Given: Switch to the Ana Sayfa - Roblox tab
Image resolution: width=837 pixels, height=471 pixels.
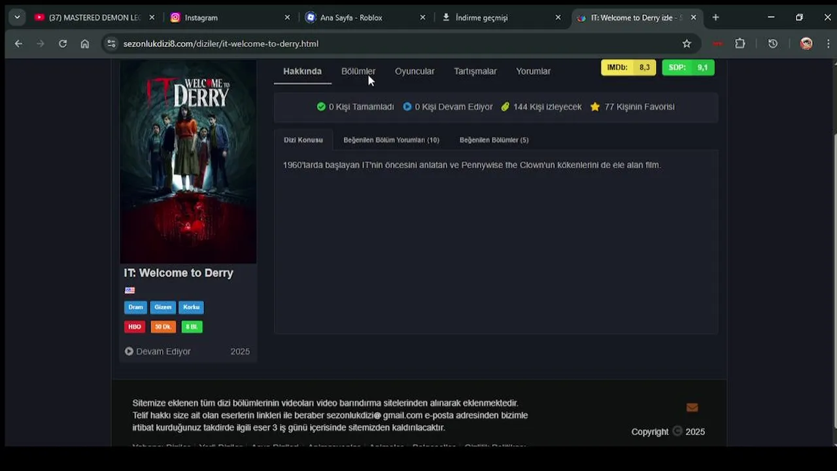Looking at the screenshot, I should (x=364, y=18).
